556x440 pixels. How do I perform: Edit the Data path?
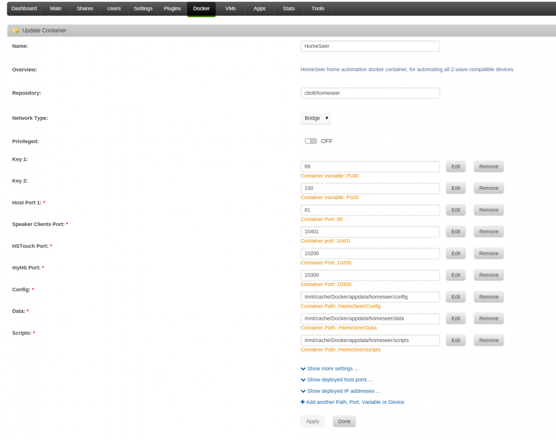pyautogui.click(x=456, y=319)
